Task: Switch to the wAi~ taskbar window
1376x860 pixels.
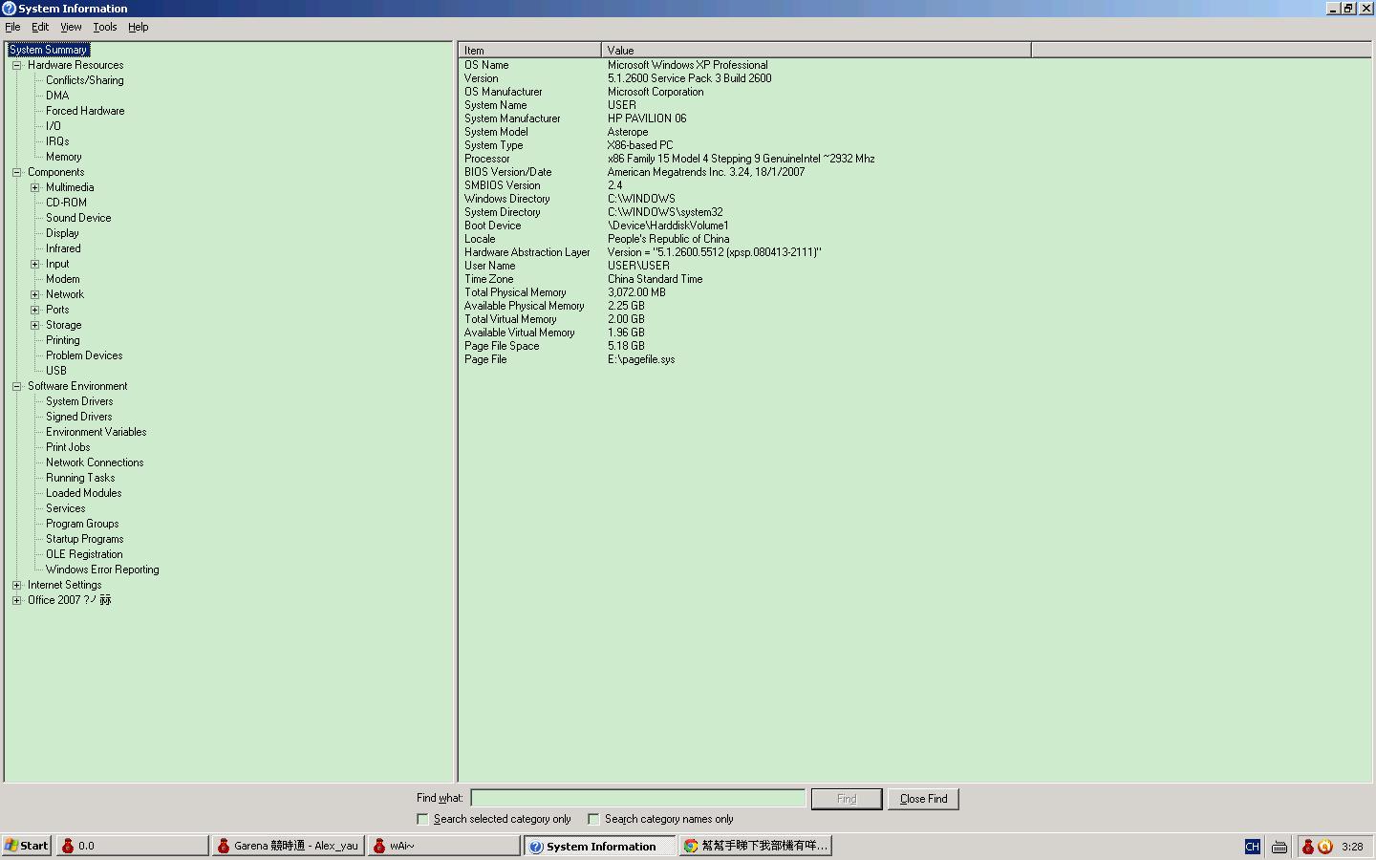Action: (x=444, y=846)
